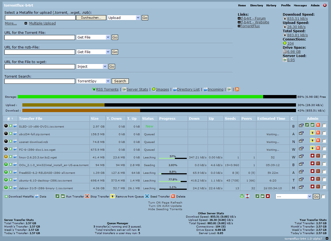Viewport: 331px width, 241px height.
Task: Download the metafile for the FreeBSD-6.2-RELEASE torrent
Action: [x=10, y=172]
